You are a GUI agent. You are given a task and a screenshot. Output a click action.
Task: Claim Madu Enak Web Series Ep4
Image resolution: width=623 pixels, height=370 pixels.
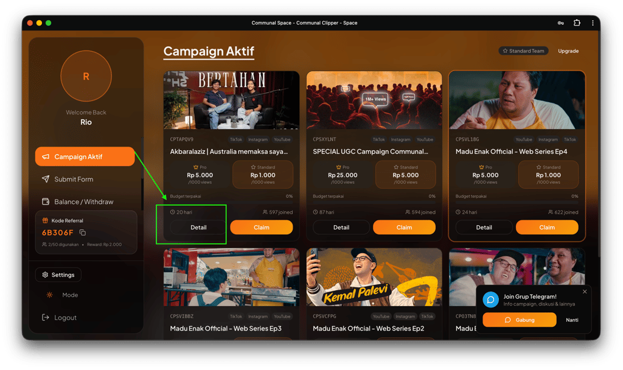pyautogui.click(x=547, y=228)
